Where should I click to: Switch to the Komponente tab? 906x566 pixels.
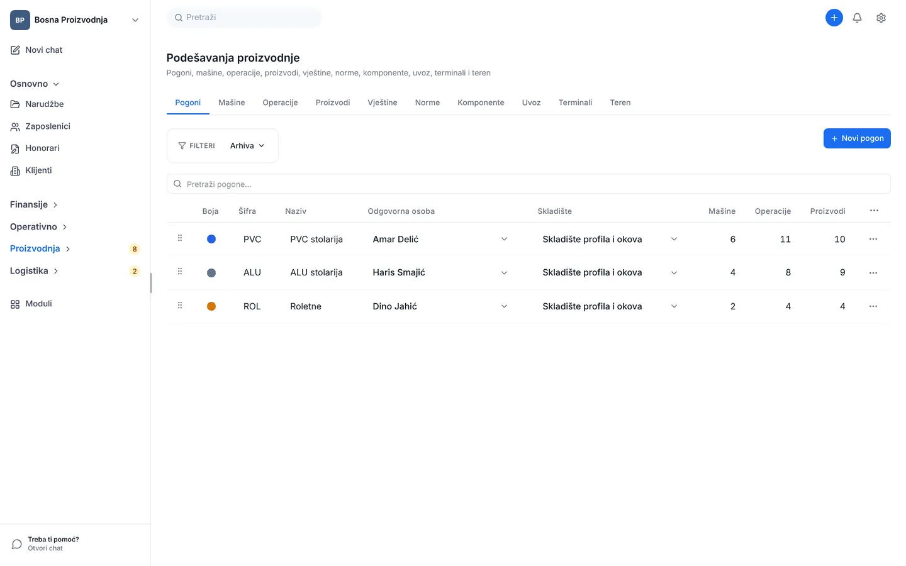point(481,103)
